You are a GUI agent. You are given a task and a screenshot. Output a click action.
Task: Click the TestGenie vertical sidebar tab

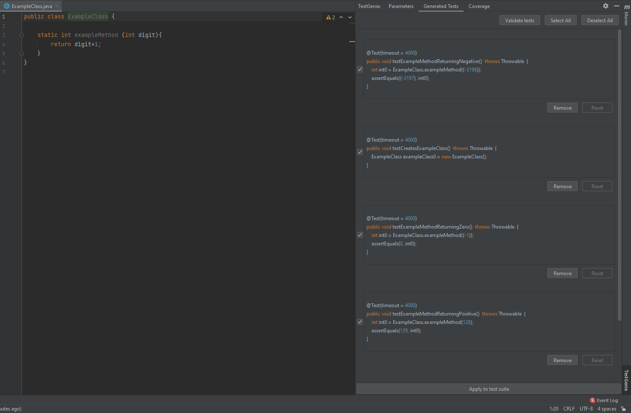pos(626,380)
